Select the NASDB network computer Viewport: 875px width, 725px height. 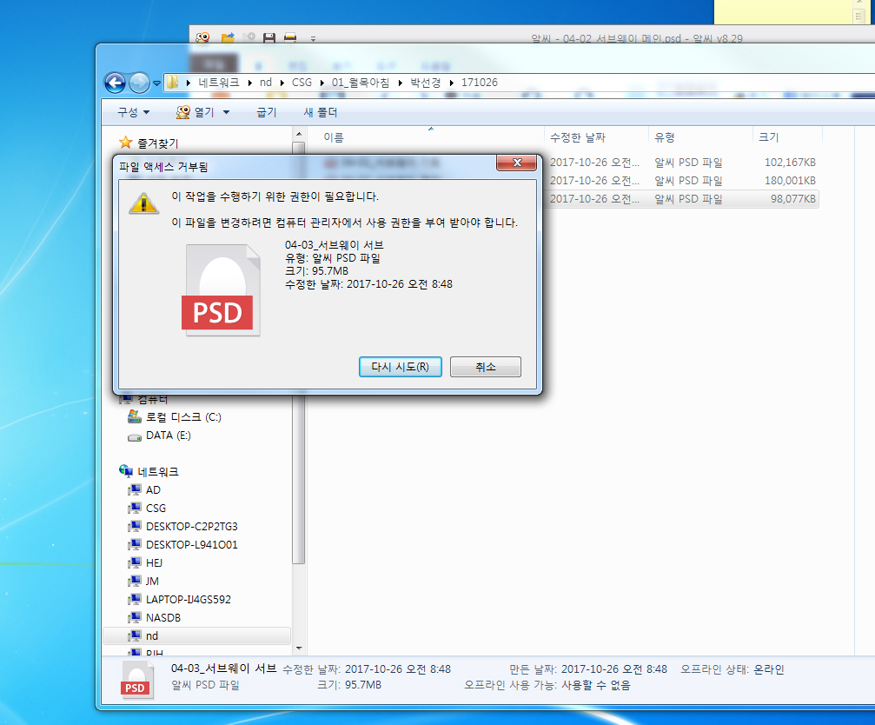(163, 618)
